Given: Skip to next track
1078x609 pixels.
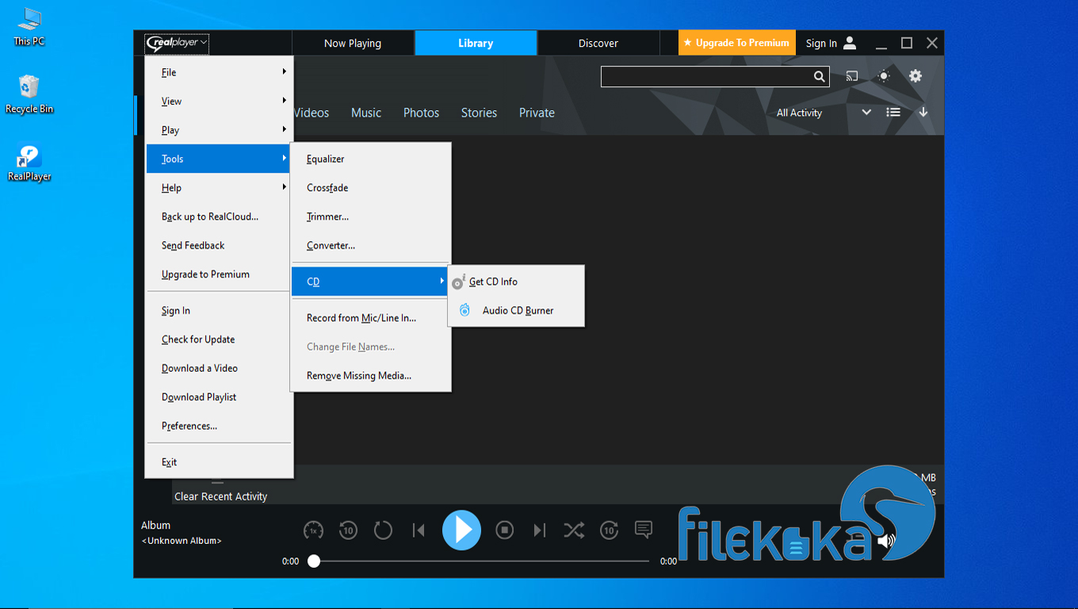Looking at the screenshot, I should tap(540, 530).
